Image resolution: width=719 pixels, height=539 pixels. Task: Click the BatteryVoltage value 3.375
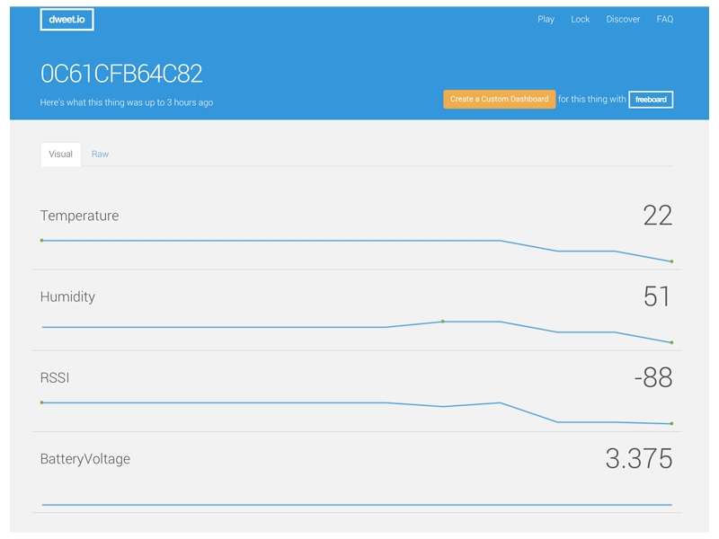(x=639, y=459)
